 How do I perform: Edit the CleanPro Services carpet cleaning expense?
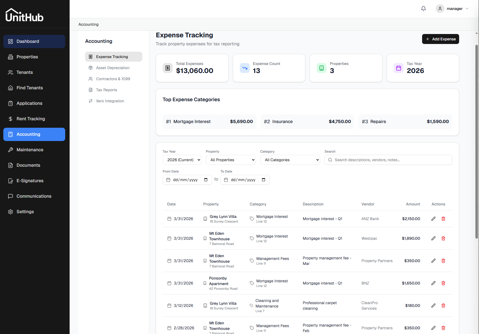433,306
